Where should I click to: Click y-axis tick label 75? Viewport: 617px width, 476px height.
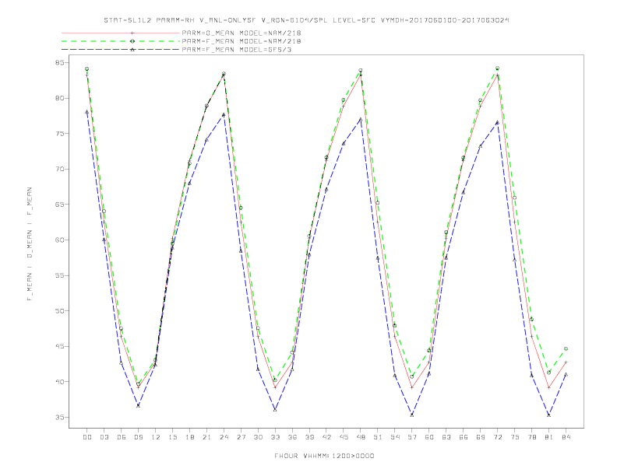point(59,134)
